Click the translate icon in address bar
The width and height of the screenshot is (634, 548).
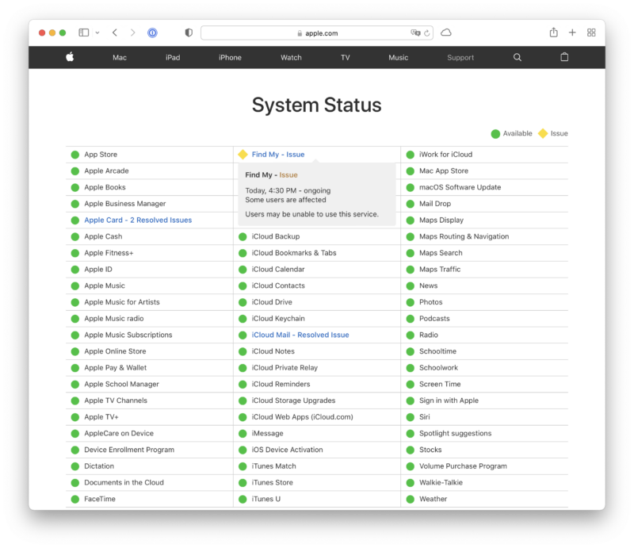tap(415, 33)
